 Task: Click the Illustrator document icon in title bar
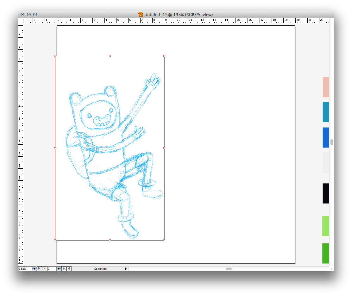pyautogui.click(x=141, y=15)
